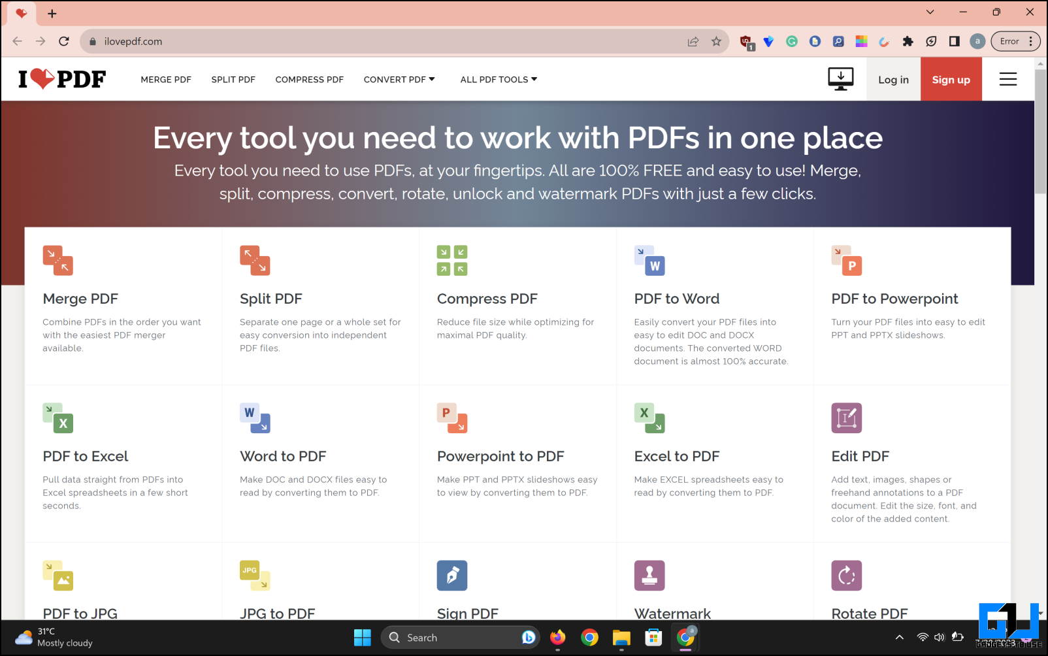The image size is (1048, 656).
Task: Select the Compress PDF green icon
Action: 452,260
